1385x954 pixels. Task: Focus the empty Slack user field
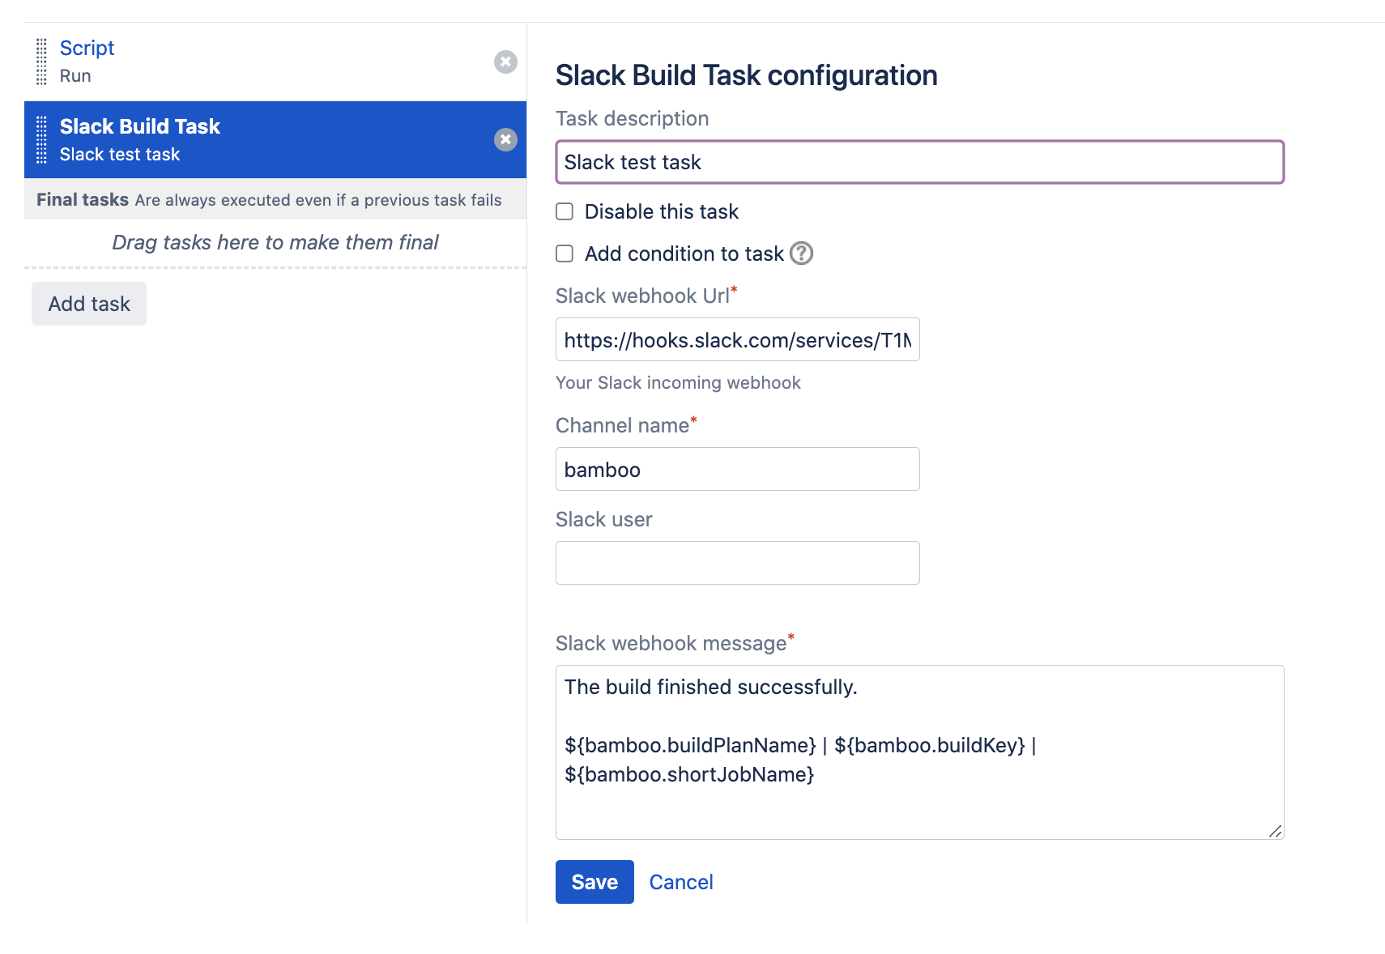[x=737, y=563]
